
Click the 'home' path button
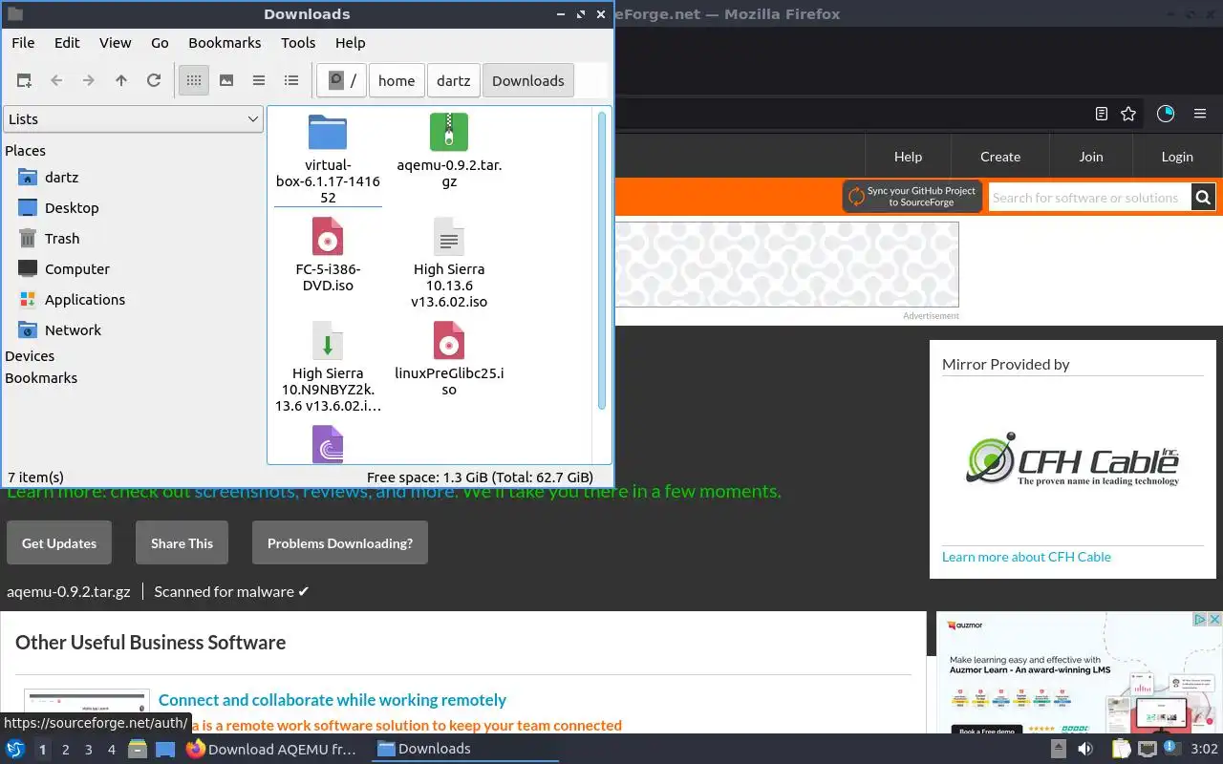397,81
